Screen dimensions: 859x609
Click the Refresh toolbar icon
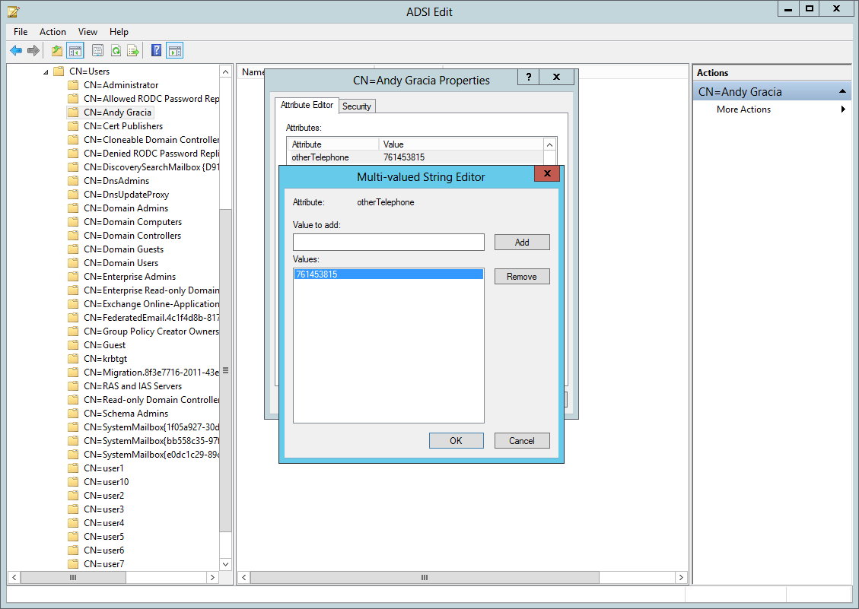point(116,51)
